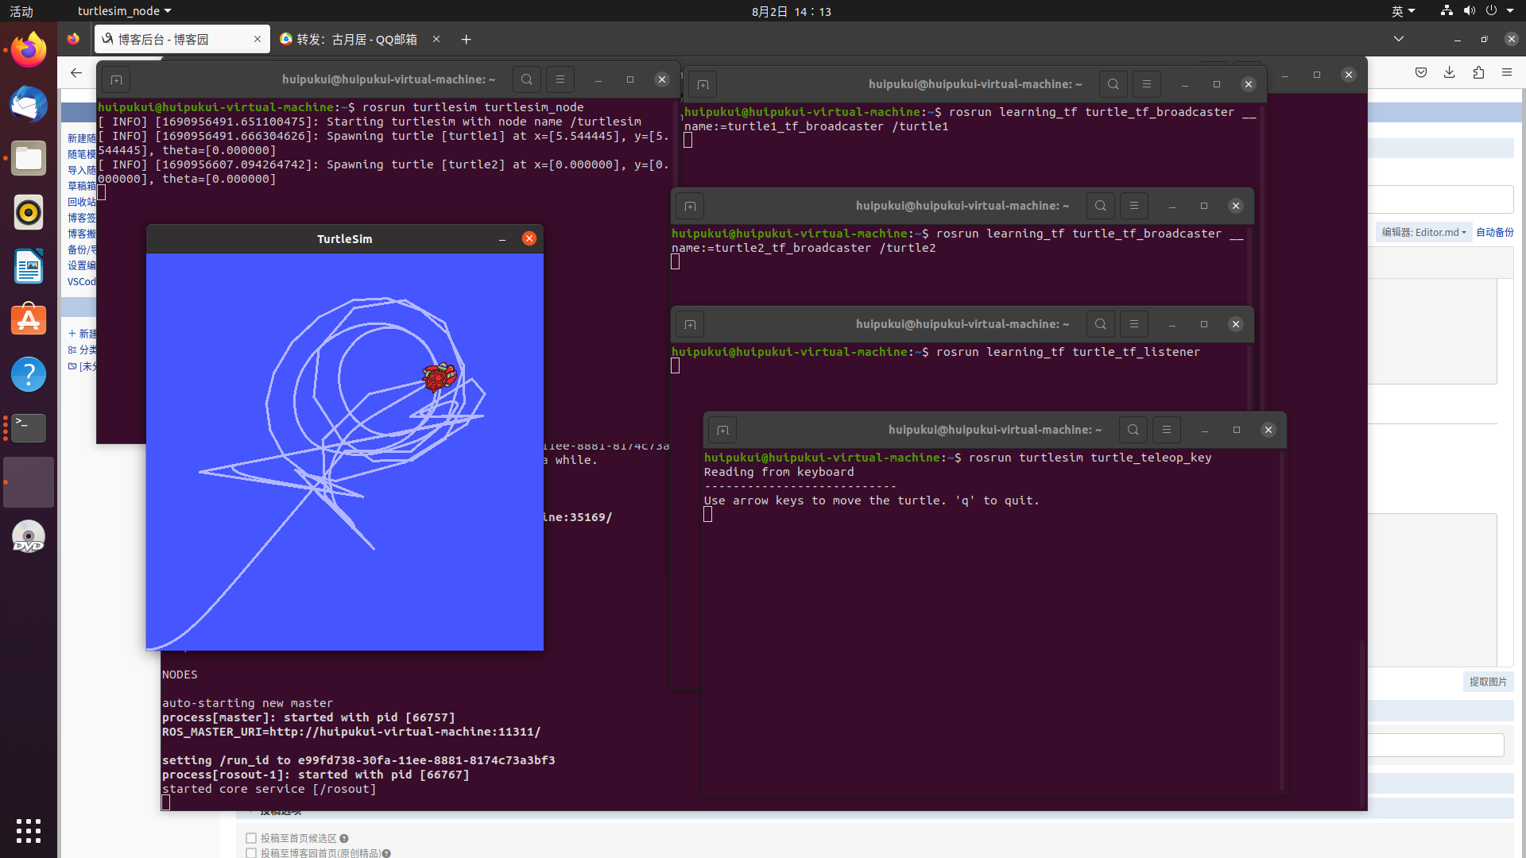
Task: Expand the Editor.md editor dropdown
Action: pos(1423,232)
